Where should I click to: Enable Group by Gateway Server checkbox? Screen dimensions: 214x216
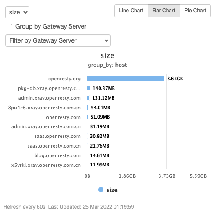point(9,27)
